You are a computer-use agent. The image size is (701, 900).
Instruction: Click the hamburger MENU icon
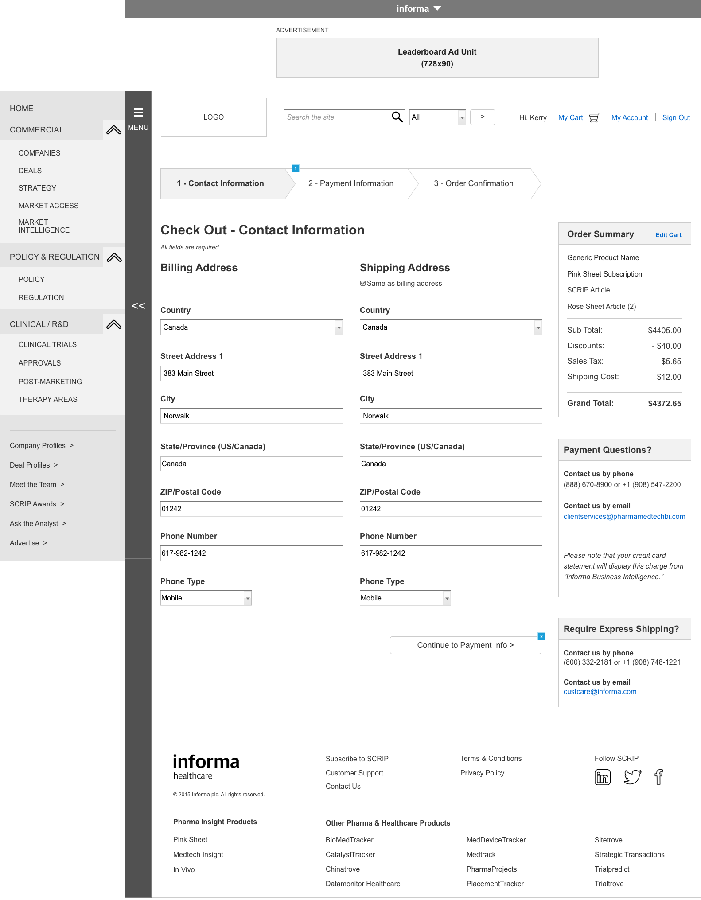pyautogui.click(x=138, y=113)
